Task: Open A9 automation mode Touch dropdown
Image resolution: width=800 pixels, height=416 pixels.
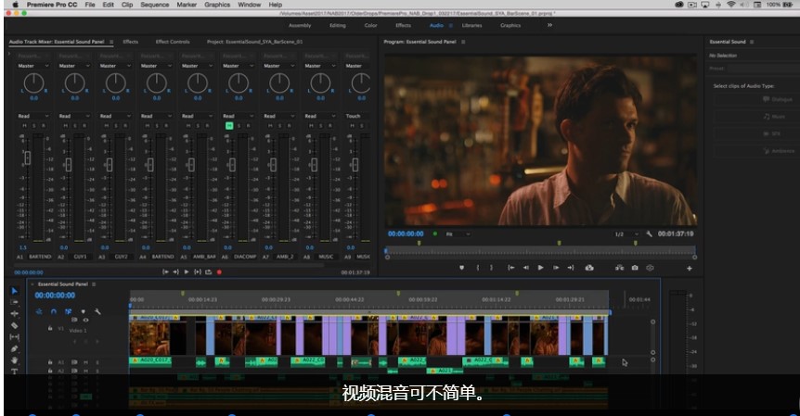Action: (x=357, y=116)
